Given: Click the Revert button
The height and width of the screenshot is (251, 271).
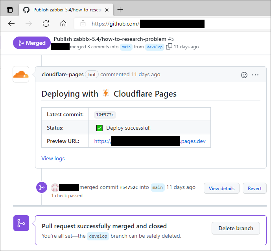Looking at the screenshot, I should pos(254,188).
